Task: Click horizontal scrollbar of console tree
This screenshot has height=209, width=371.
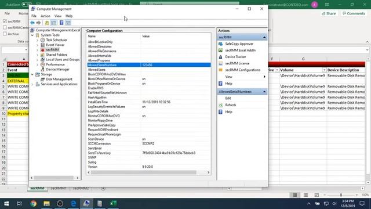Action: (54, 178)
